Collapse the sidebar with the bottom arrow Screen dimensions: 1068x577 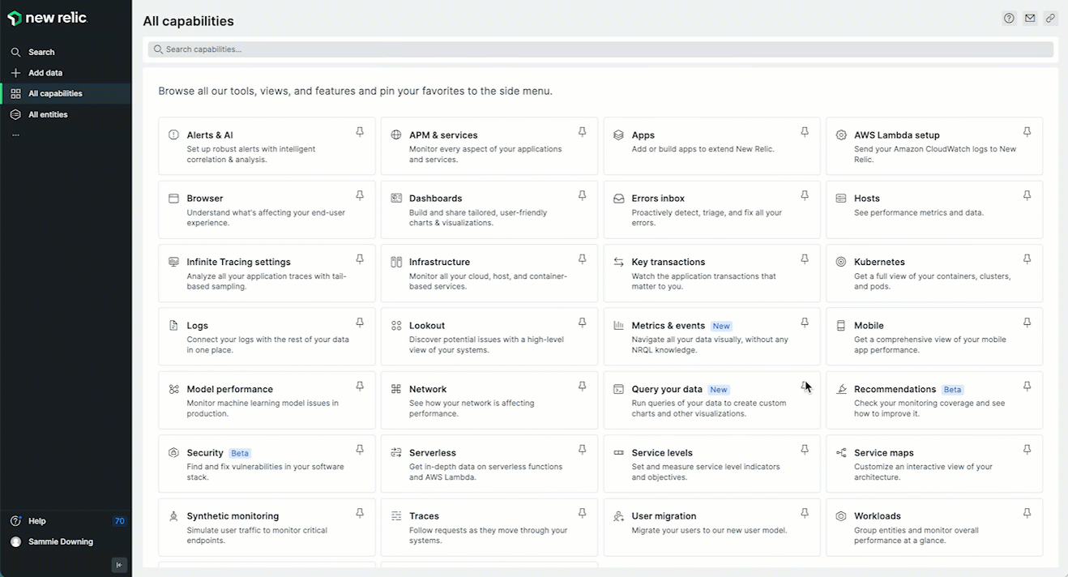tap(118, 565)
